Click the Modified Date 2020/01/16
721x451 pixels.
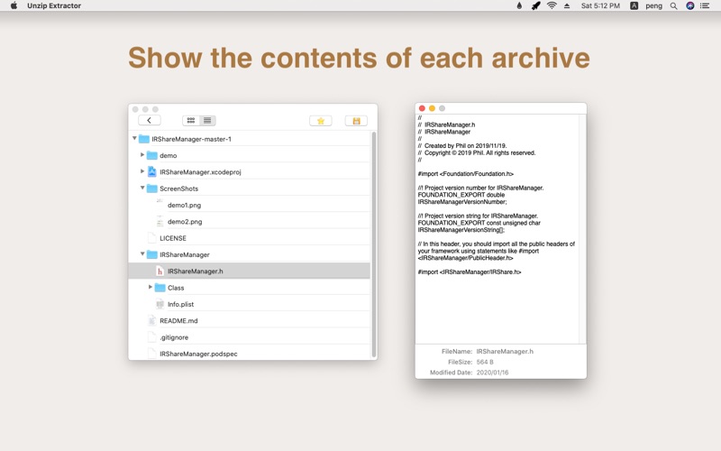coord(492,373)
